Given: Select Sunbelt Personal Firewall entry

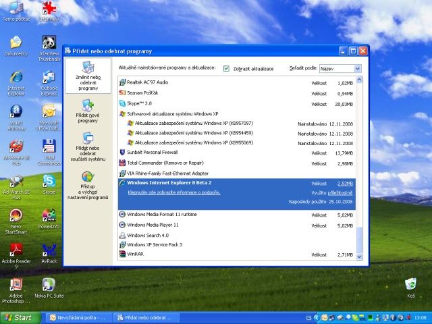Looking at the screenshot, I should click(x=237, y=153).
